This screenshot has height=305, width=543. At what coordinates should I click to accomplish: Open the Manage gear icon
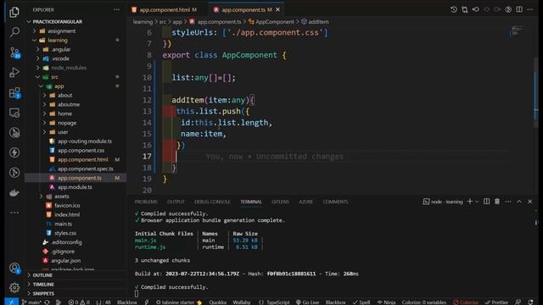tap(14, 287)
